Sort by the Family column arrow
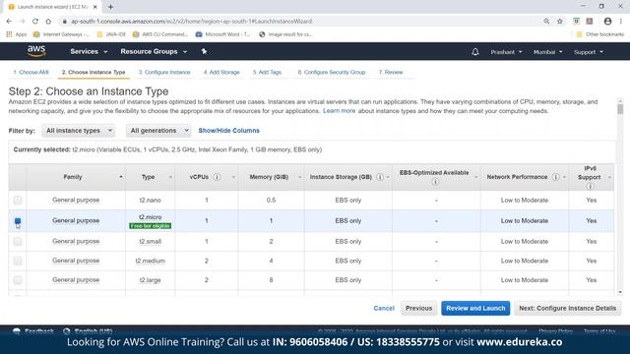This screenshot has height=354, width=630. click(x=120, y=177)
